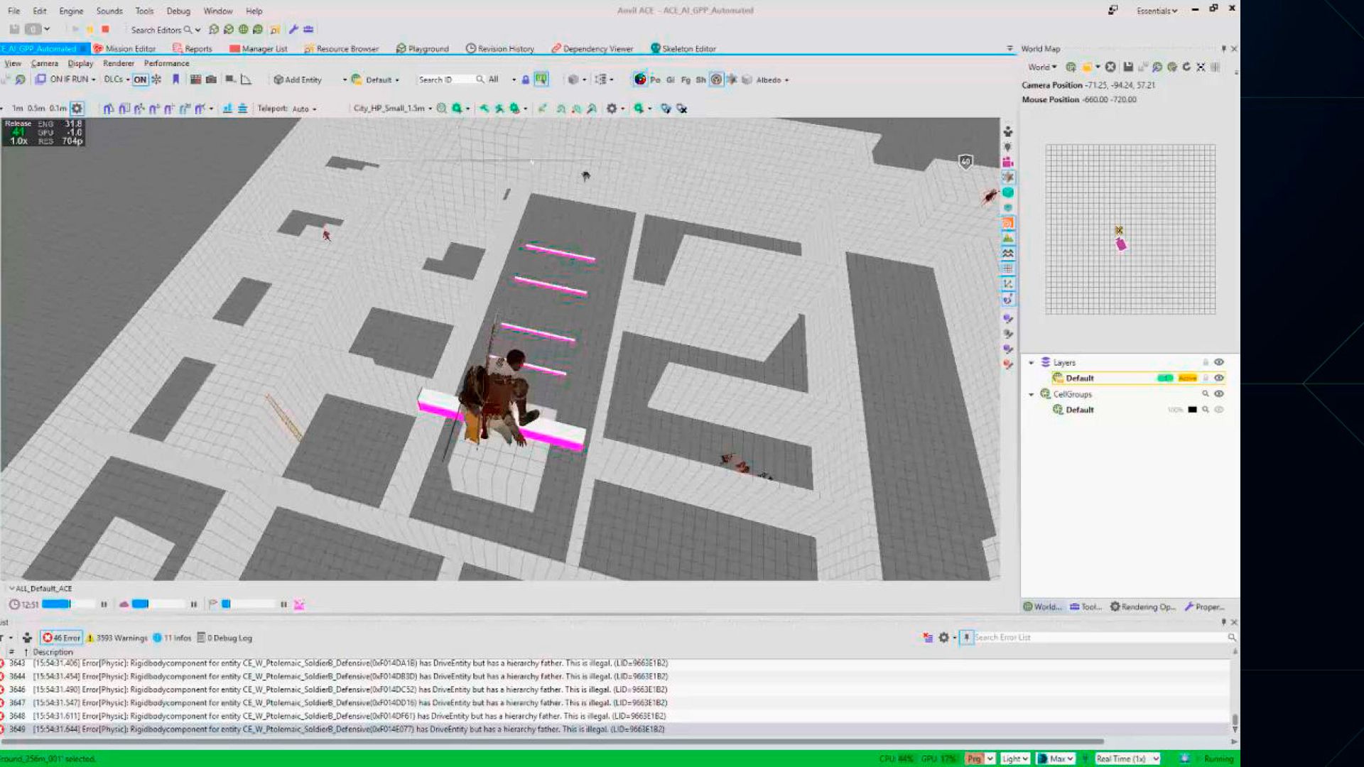Screen dimensions: 1364x767
Task: Click the black color swatch in CellGroups Default
Action: [1192, 410]
